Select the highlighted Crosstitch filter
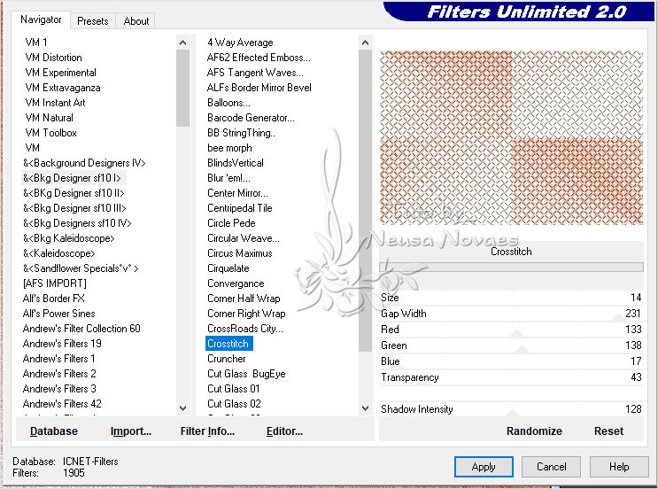658x489 pixels. (228, 344)
